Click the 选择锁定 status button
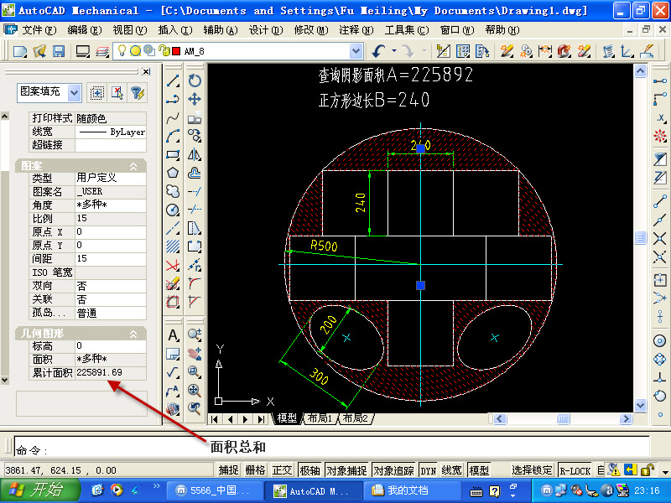671x503 pixels. click(x=532, y=470)
